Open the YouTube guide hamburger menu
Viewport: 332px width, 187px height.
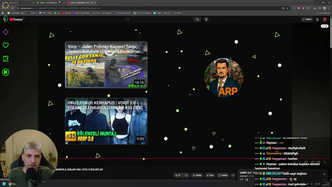point(5,19)
